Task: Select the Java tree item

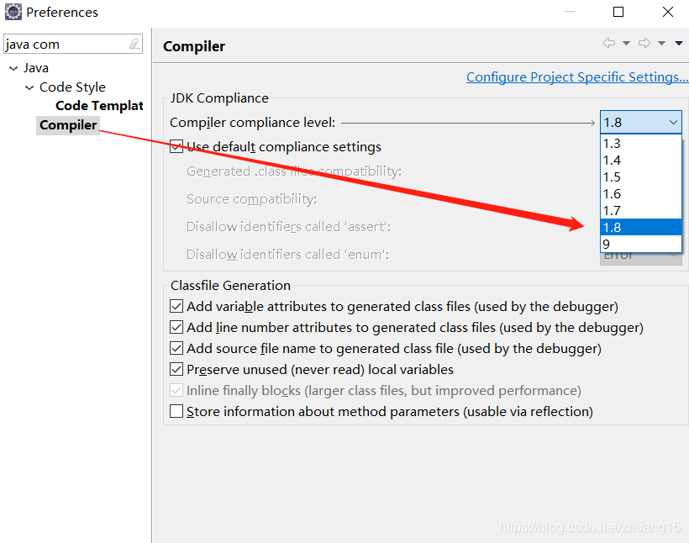Action: (x=36, y=68)
